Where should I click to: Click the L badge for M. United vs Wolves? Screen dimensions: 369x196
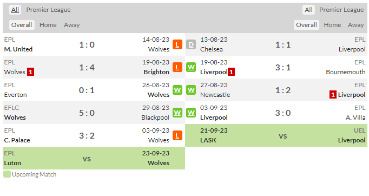click(x=177, y=44)
